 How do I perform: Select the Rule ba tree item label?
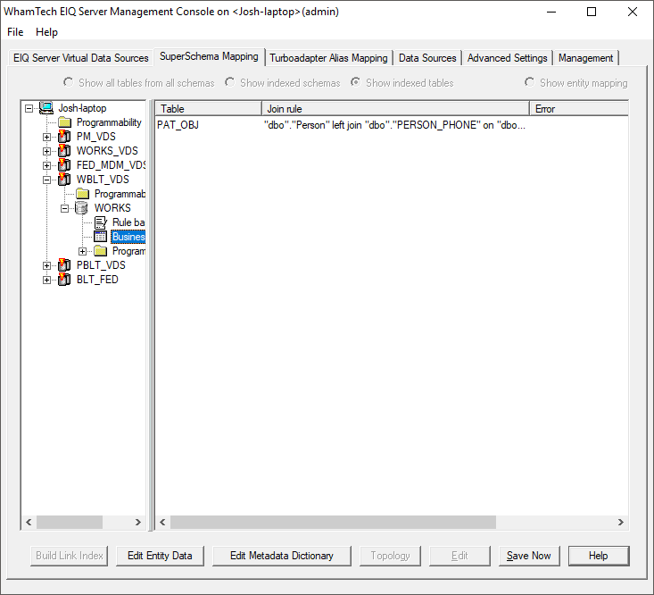pyautogui.click(x=128, y=222)
